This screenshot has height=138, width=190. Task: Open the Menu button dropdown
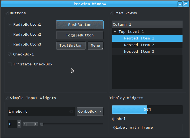coord(96,46)
